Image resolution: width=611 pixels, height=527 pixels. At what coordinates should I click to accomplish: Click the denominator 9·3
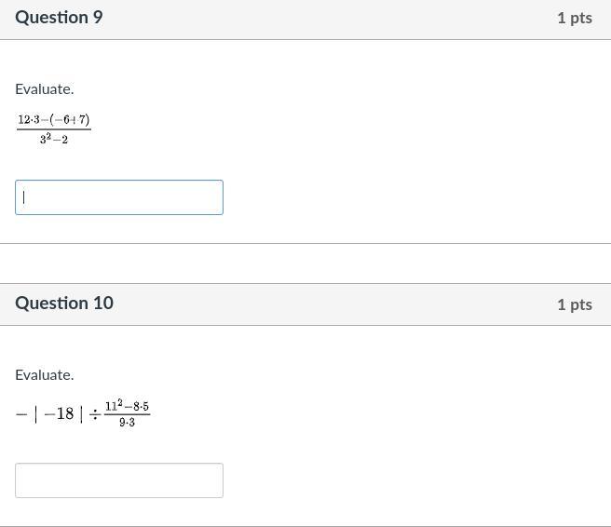127,423
